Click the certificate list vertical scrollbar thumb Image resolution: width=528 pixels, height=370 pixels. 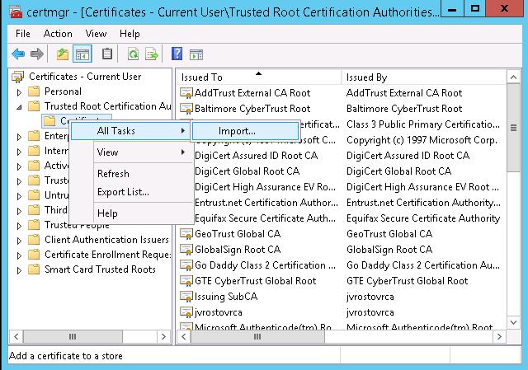[513, 128]
